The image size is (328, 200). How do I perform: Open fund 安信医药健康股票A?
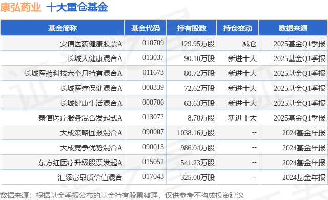click(x=91, y=44)
